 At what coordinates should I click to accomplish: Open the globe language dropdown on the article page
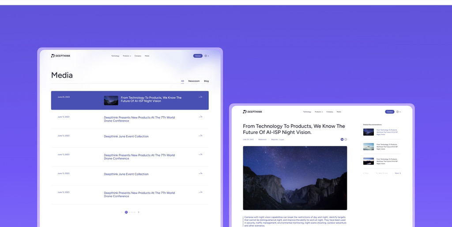[x=398, y=112]
